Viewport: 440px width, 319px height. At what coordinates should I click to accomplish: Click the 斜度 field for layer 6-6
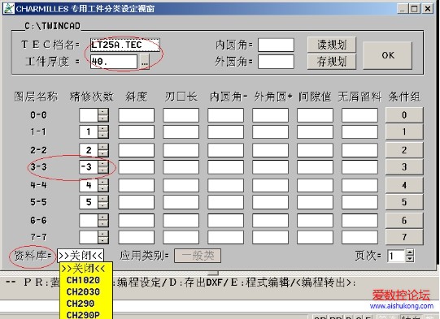[x=137, y=221]
